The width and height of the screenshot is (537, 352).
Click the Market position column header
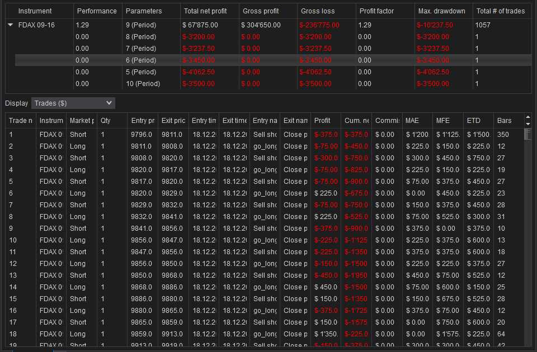(82, 121)
